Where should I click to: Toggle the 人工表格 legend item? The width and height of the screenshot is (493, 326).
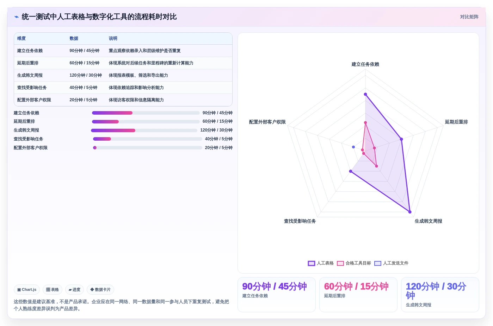click(x=321, y=263)
